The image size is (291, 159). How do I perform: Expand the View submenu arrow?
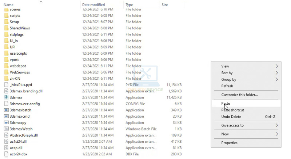277,66
